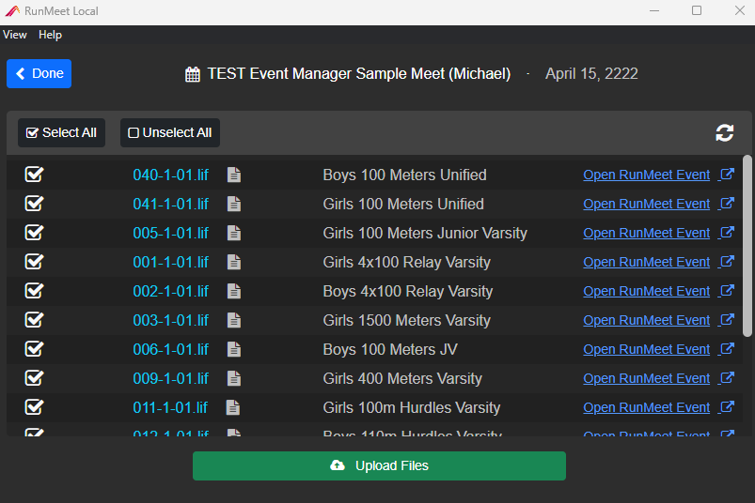Click file icon next to 003-1-01.lif

click(234, 320)
